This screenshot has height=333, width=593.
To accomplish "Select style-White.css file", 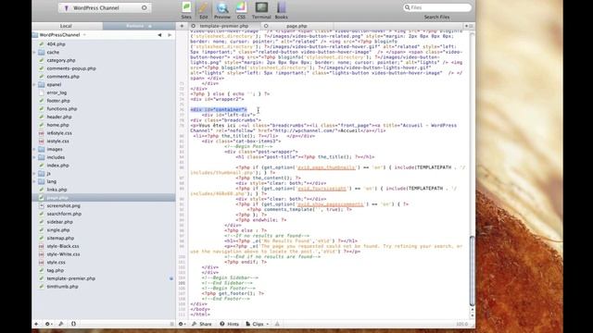I will [x=63, y=254].
